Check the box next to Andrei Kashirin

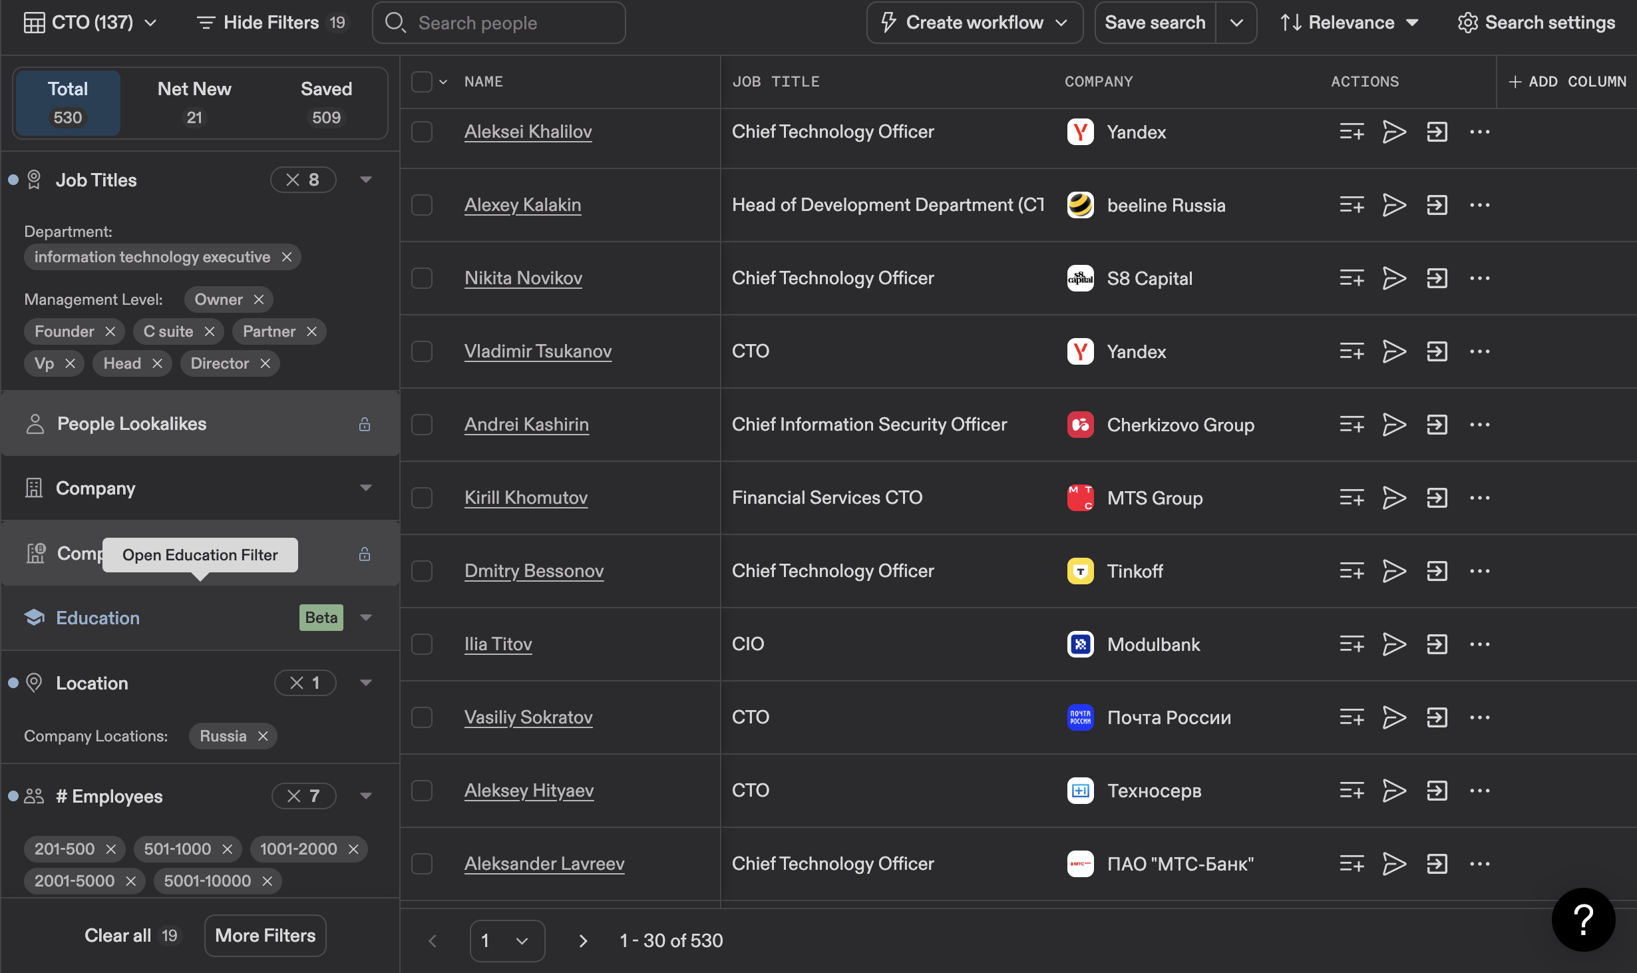click(422, 425)
